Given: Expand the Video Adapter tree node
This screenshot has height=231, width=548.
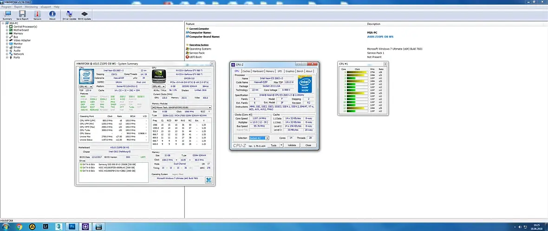Looking at the screenshot, I should pos(7,40).
